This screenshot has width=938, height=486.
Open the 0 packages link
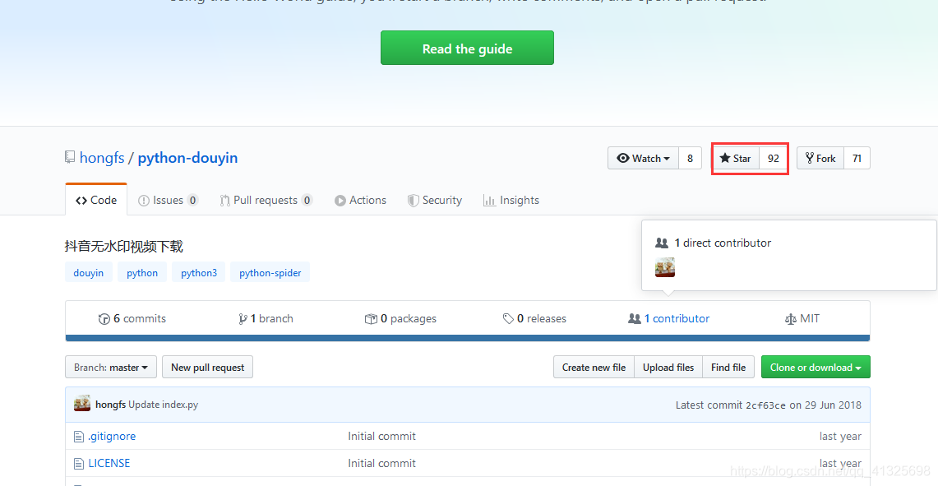[400, 318]
